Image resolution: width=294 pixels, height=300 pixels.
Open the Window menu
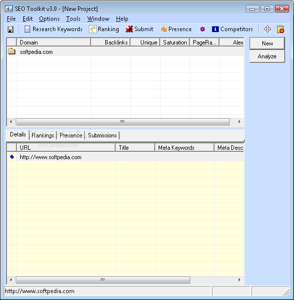(x=98, y=19)
